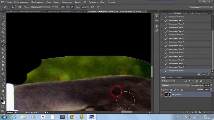
Task: Add a layer mask
Action: 192,112
